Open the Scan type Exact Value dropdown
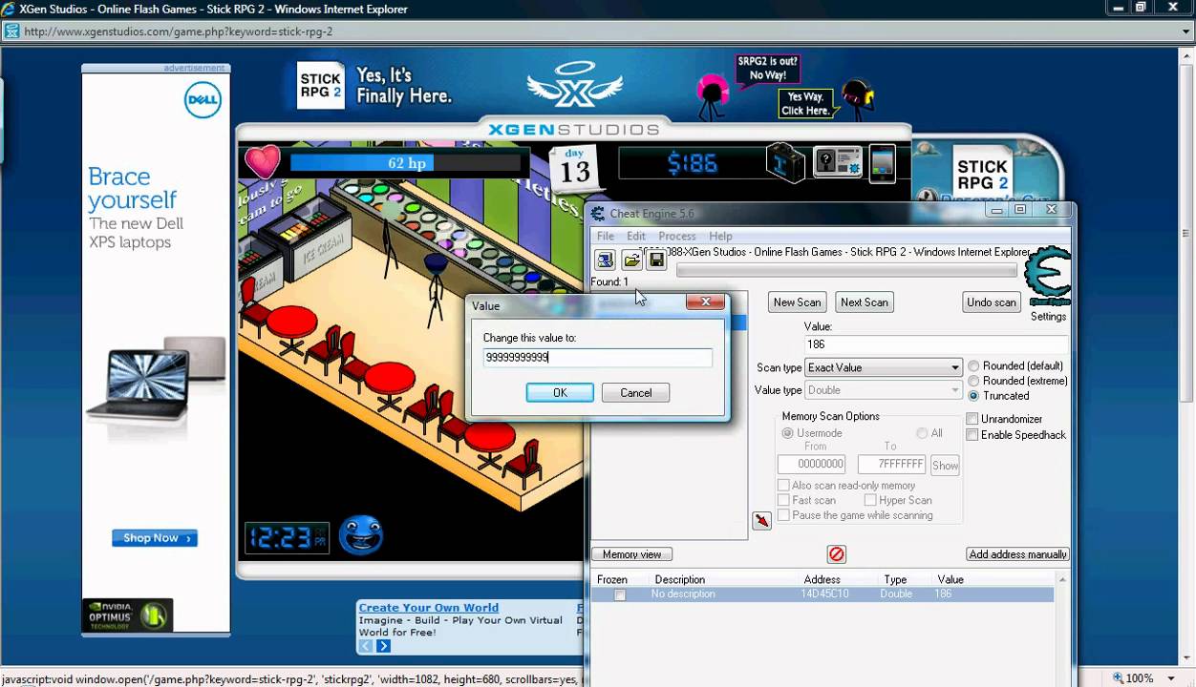 (883, 367)
